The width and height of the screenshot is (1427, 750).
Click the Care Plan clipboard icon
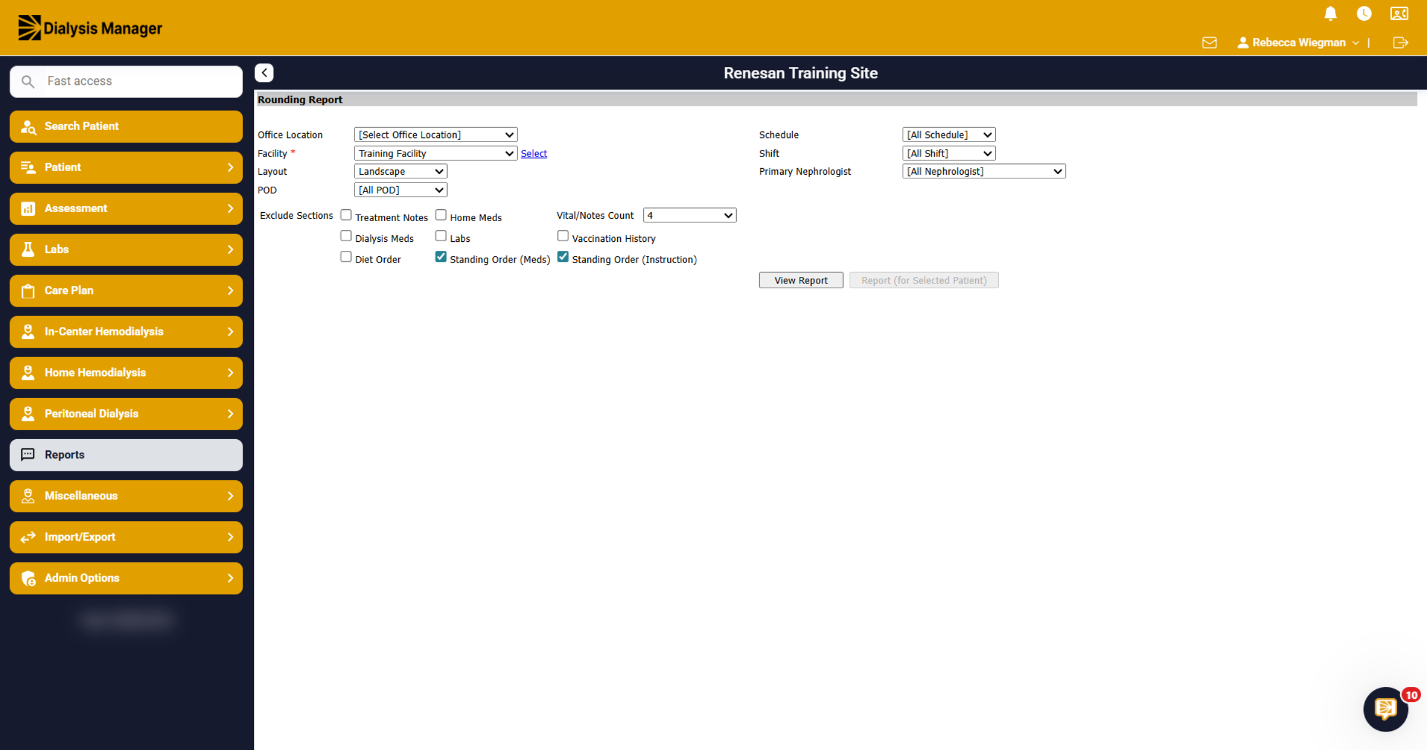click(28, 291)
